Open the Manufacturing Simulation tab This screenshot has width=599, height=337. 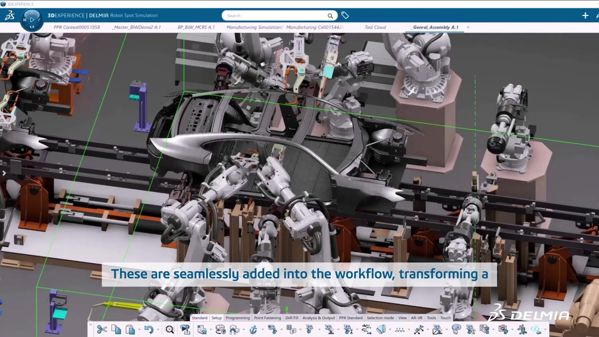[254, 27]
